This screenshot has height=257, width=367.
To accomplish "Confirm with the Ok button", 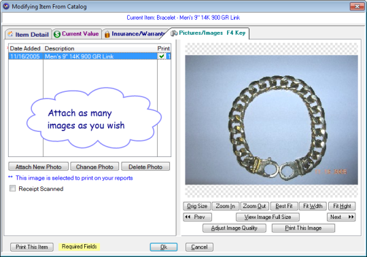I will pyautogui.click(x=164, y=247).
